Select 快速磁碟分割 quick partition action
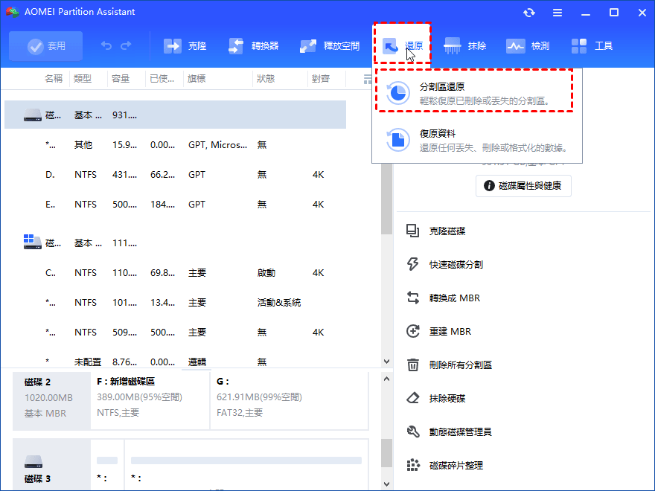The width and height of the screenshot is (655, 491). pyautogui.click(x=444, y=264)
